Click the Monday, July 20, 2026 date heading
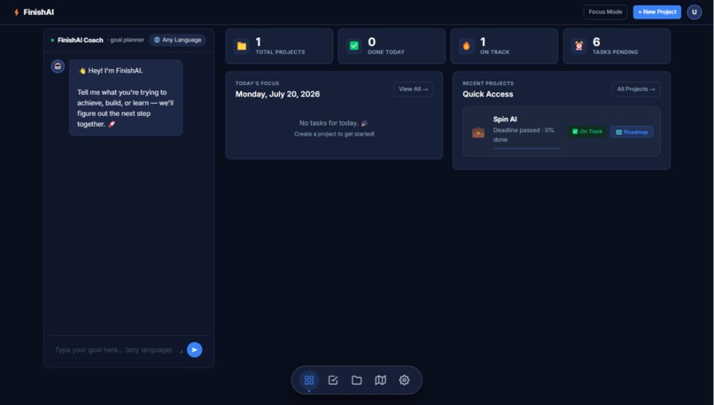The width and height of the screenshot is (714, 405). point(277,94)
